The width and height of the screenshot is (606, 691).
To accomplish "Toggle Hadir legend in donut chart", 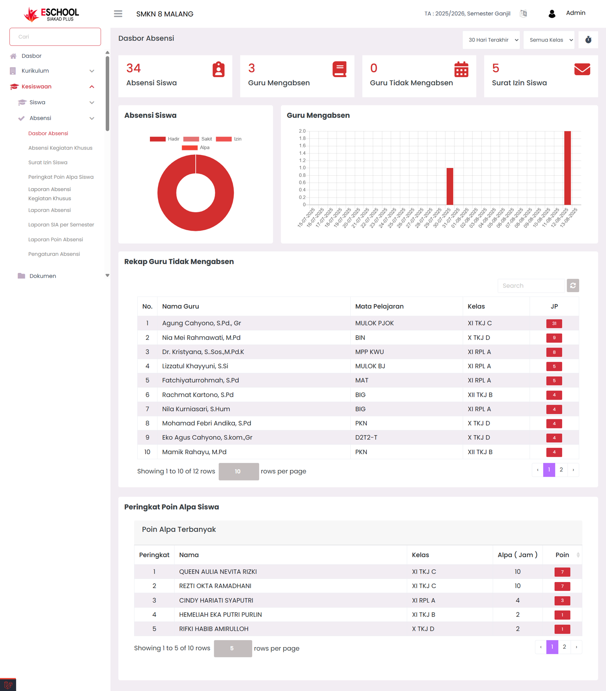I will point(165,139).
